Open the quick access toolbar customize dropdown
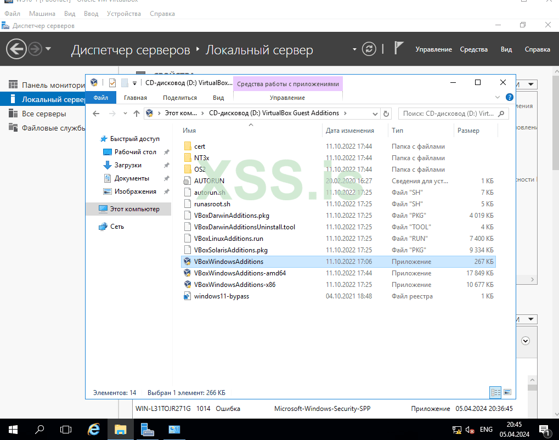 (x=134, y=83)
